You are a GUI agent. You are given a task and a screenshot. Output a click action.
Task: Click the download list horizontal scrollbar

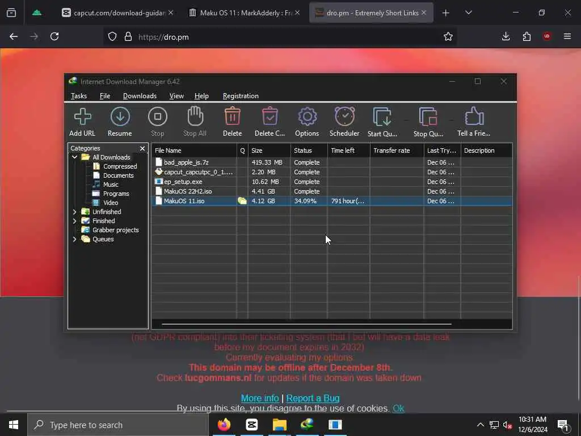[x=306, y=324]
